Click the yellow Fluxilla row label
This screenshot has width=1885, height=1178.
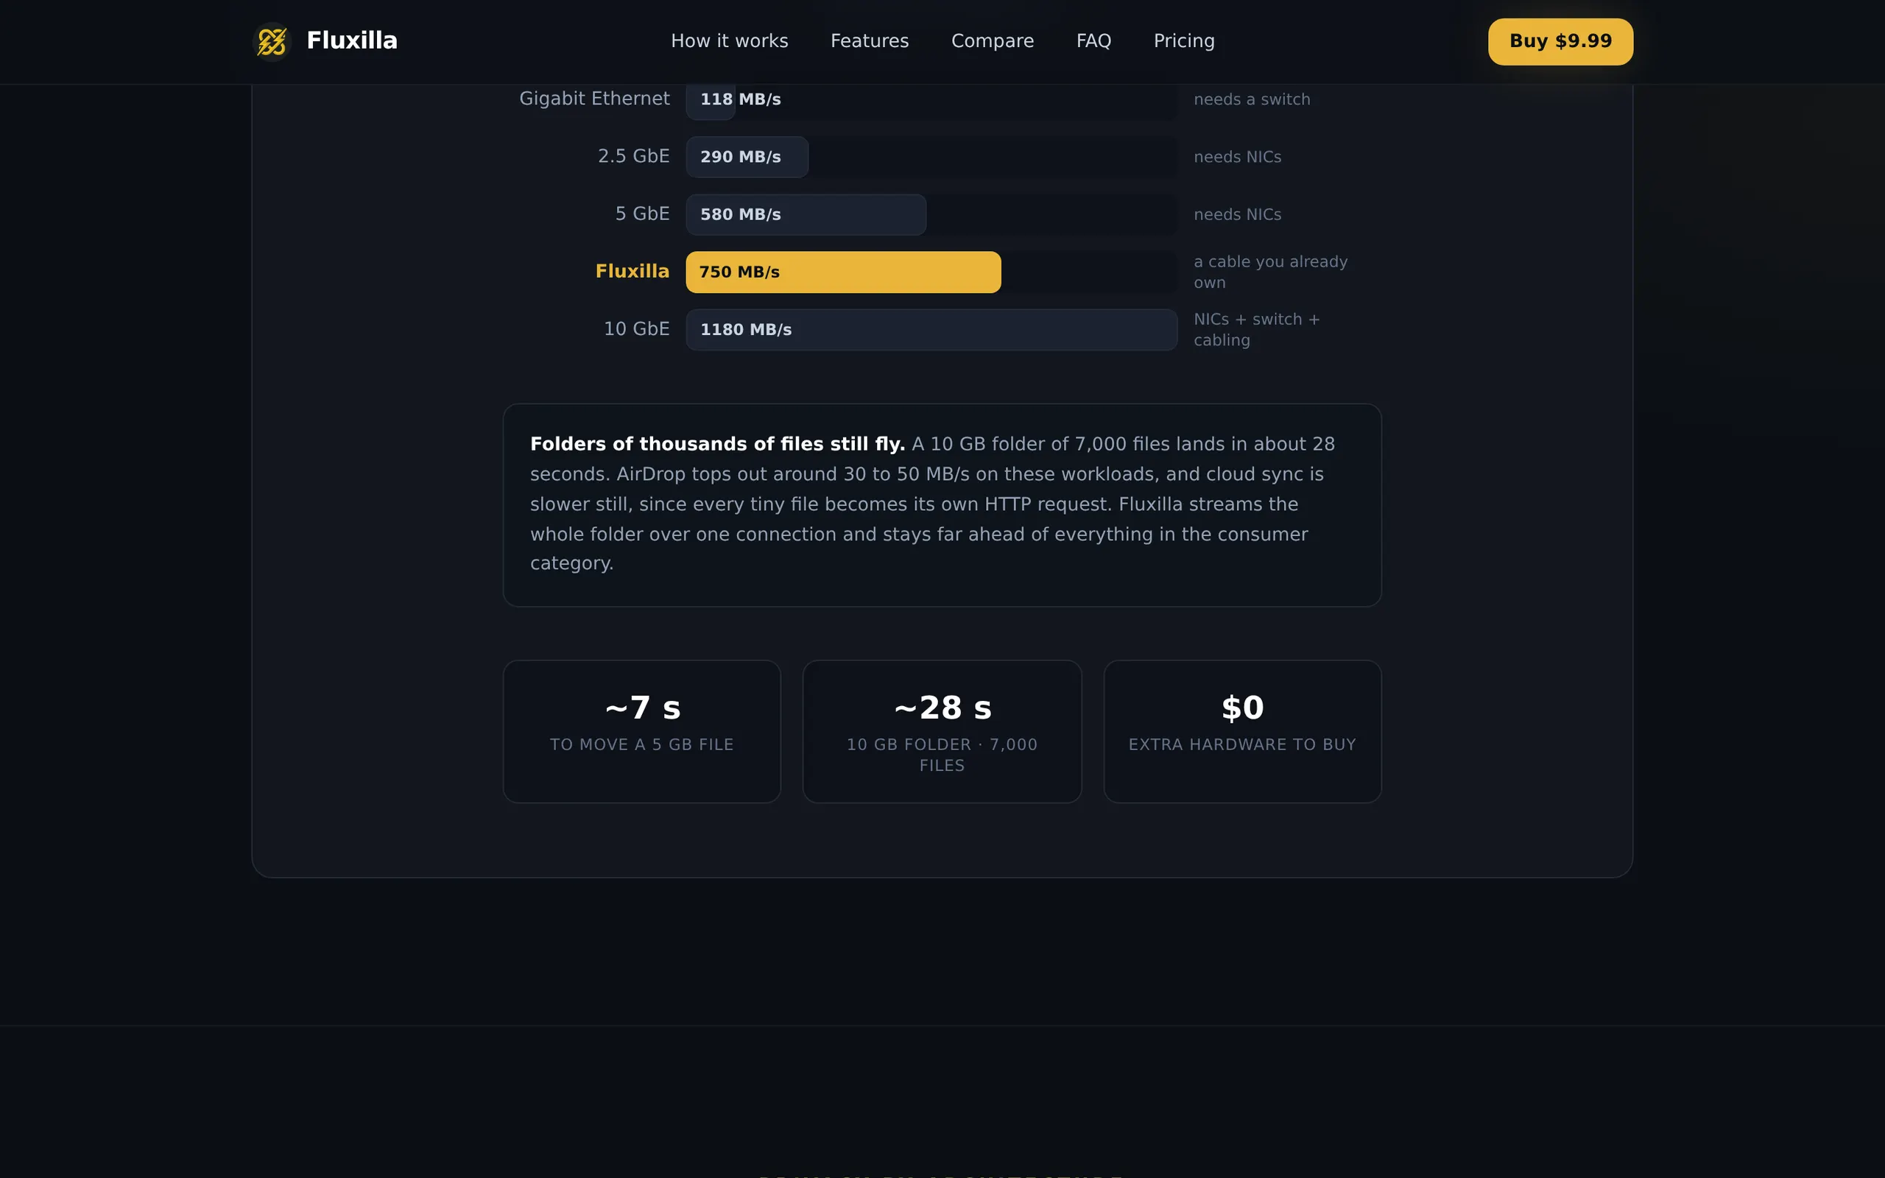tap(632, 272)
